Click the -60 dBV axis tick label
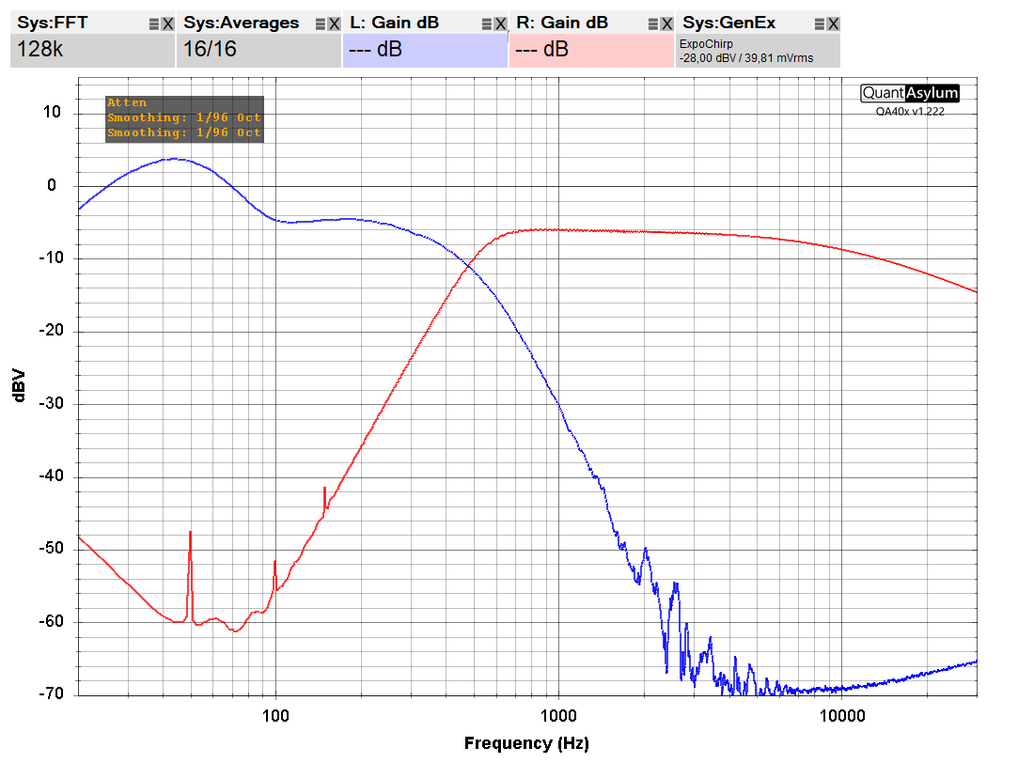 coord(50,621)
